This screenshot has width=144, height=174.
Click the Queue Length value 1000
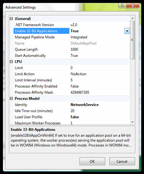pyautogui.click(x=74, y=49)
